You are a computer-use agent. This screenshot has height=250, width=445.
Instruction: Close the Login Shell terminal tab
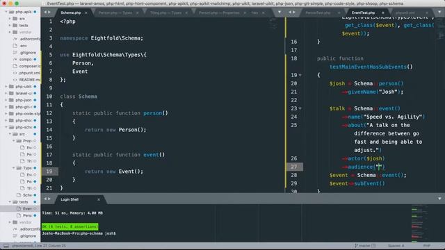click(99, 199)
